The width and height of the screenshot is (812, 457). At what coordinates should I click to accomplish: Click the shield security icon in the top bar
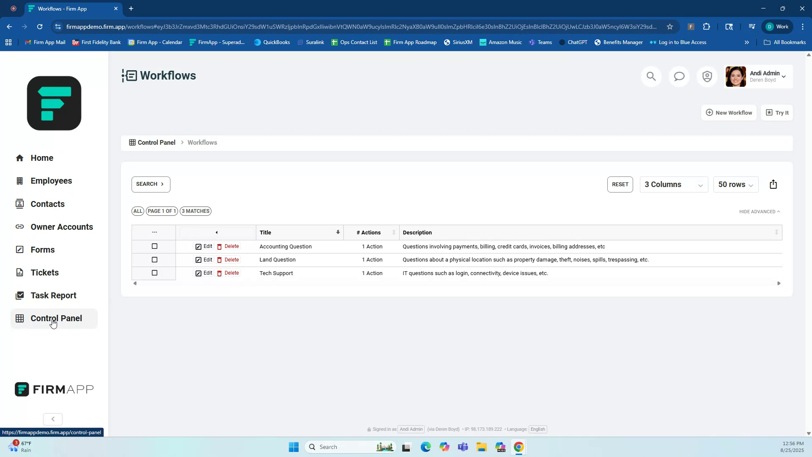[x=707, y=76]
